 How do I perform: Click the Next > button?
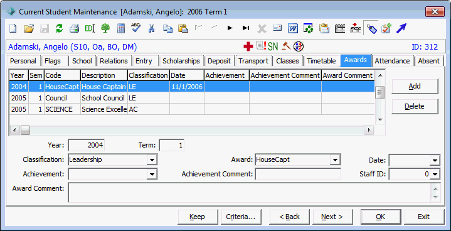pyautogui.click(x=332, y=217)
